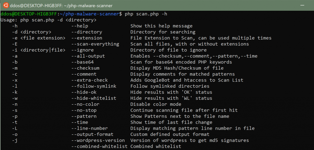Click the window title 'ddos@DESKTOP-HIGB3FF: ~/php-malware-scanner'
Image resolution: width=314 pixels, height=150 pixels.
[61, 6]
